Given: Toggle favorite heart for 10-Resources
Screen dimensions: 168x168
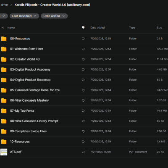Looking at the screenshot, I should point(83,142).
